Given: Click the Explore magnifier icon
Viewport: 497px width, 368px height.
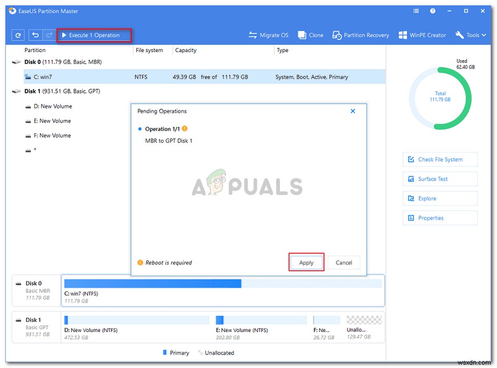Looking at the screenshot, I should pyautogui.click(x=411, y=198).
